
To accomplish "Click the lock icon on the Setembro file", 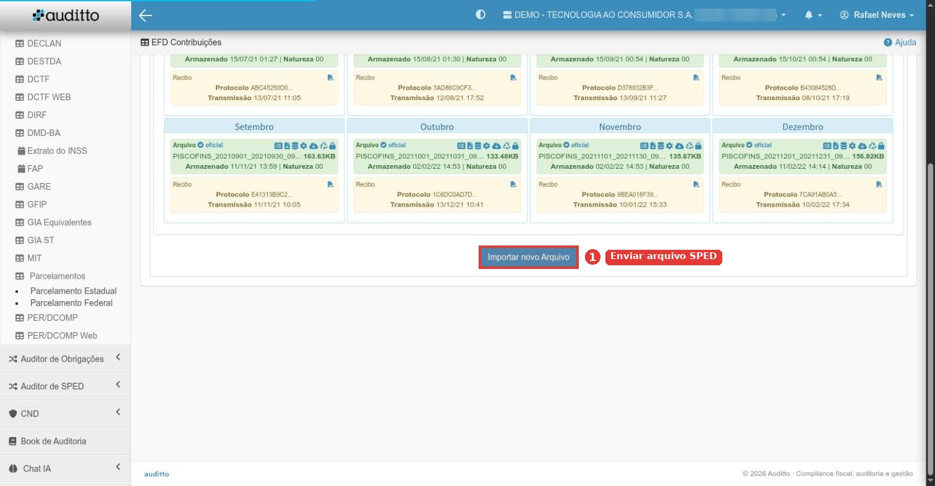I will [x=332, y=145].
